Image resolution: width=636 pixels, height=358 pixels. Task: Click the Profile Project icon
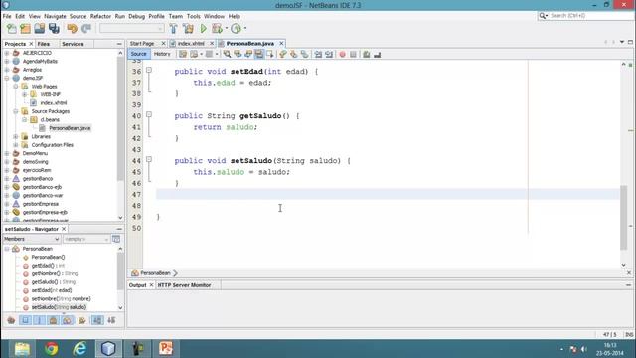236,29
